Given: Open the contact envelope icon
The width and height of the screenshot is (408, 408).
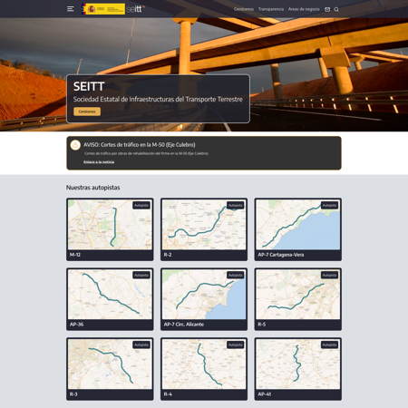Looking at the screenshot, I should point(327,9).
